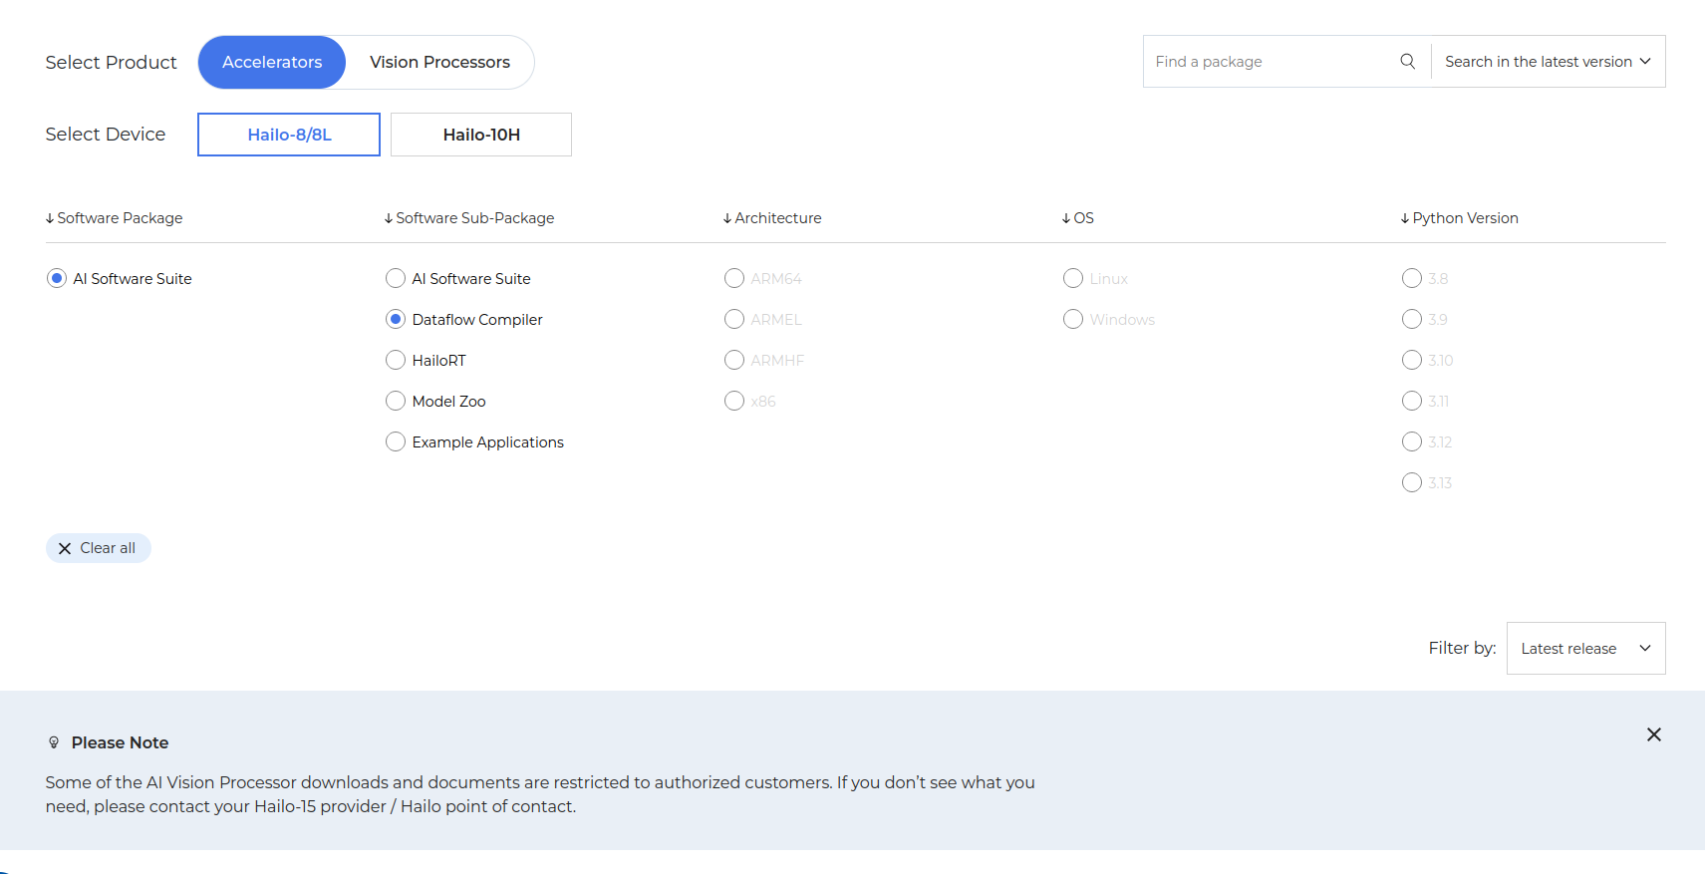
Task: Select the Hailo-10H device tab
Action: pyautogui.click(x=481, y=135)
